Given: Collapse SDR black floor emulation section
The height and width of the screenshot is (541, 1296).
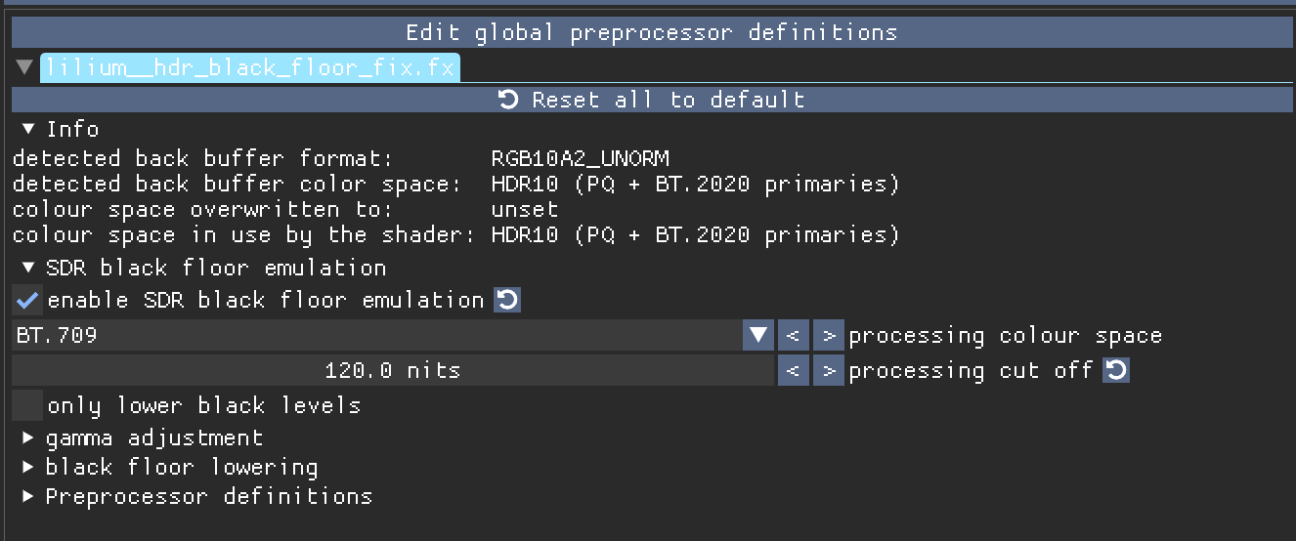Looking at the screenshot, I should tap(28, 268).
